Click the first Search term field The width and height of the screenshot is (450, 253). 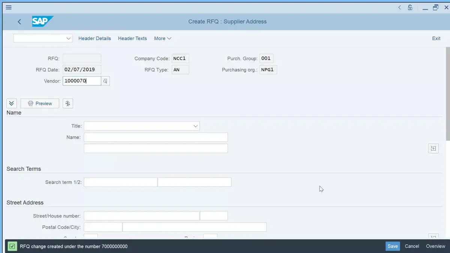coord(120,182)
